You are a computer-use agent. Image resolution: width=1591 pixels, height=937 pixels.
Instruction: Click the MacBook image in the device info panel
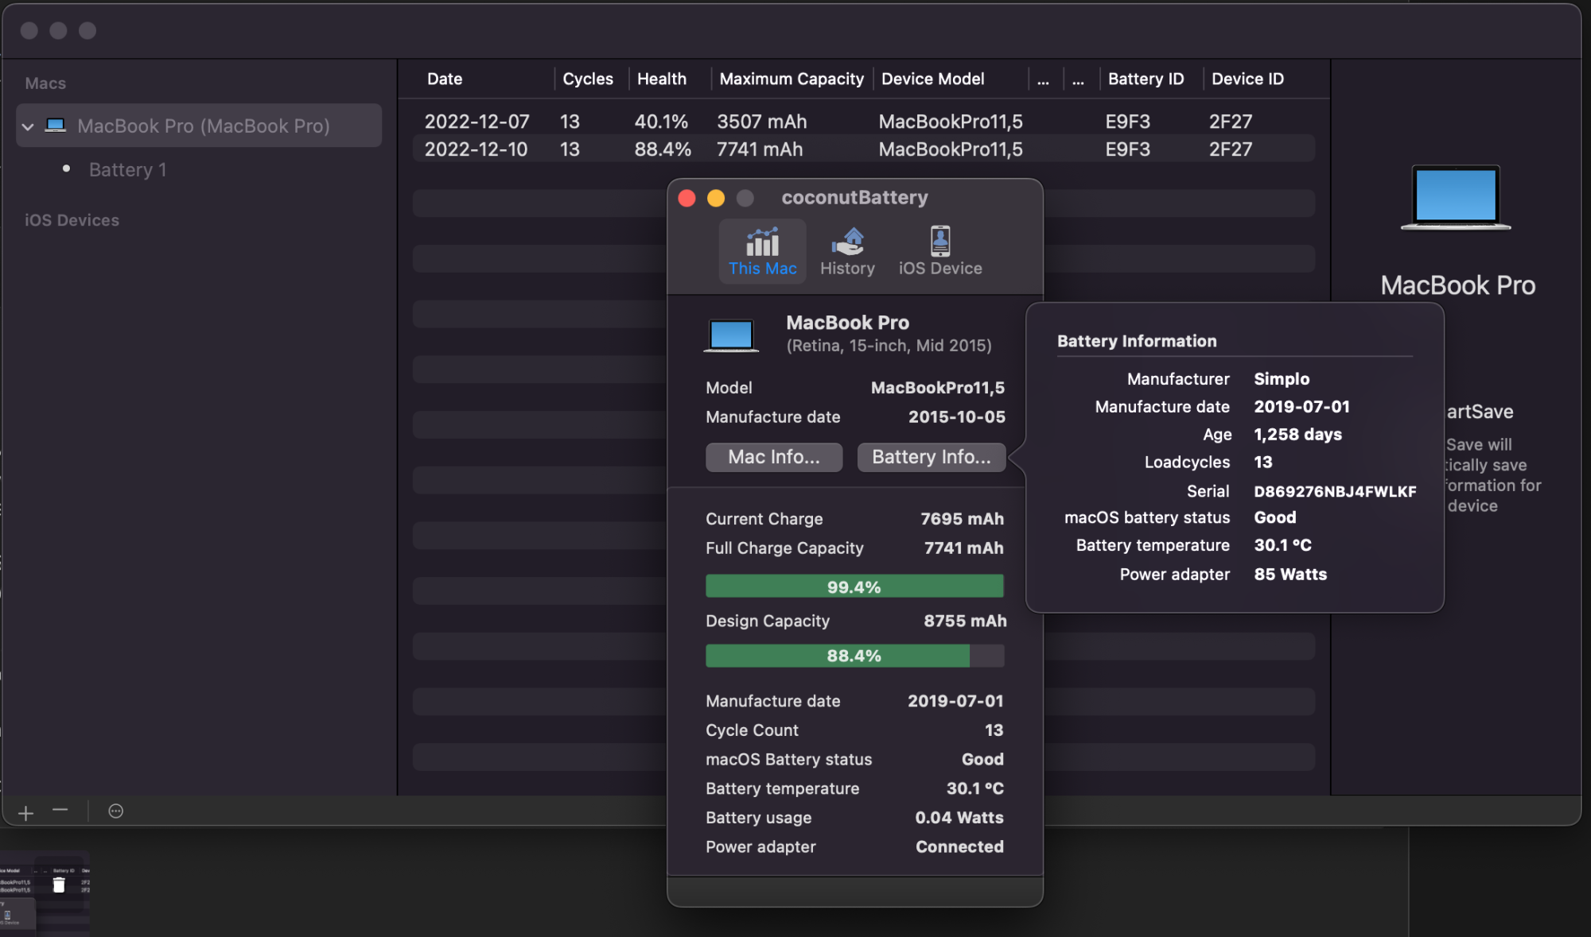(x=730, y=335)
